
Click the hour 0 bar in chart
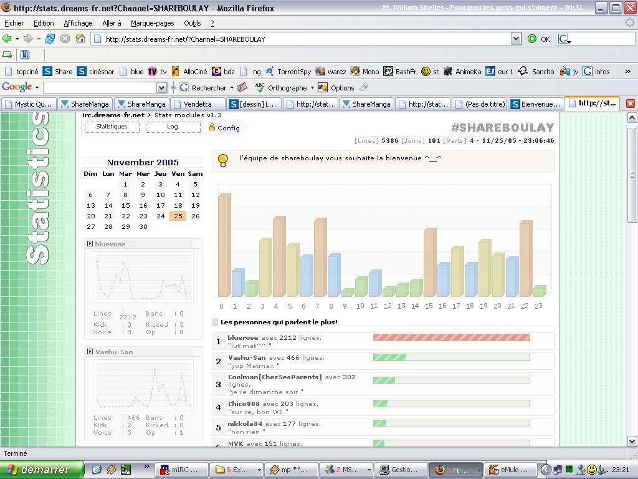[224, 245]
